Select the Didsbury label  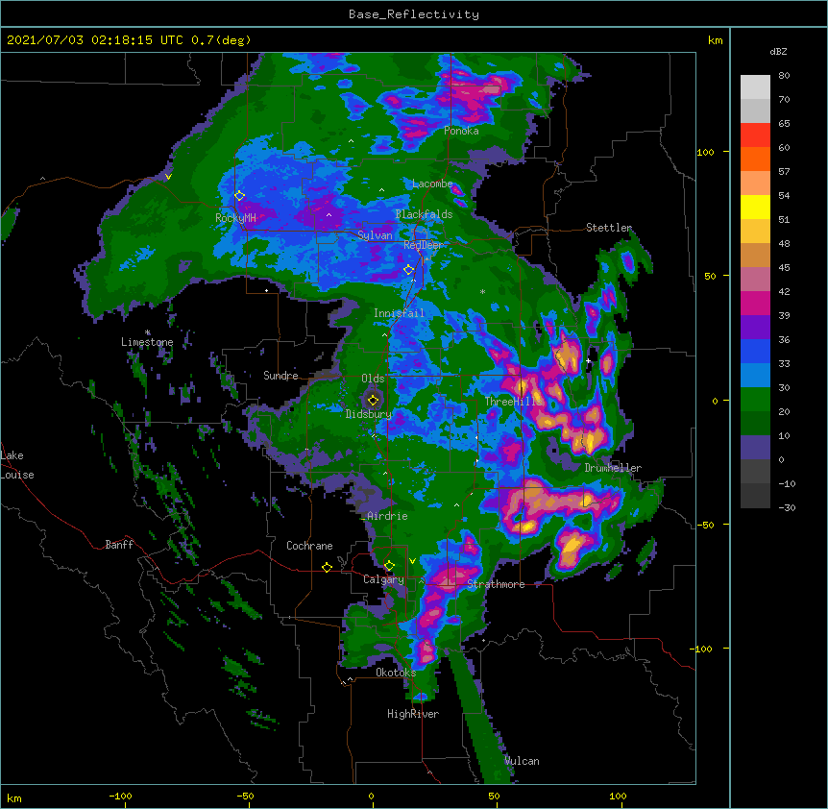pos(369,414)
